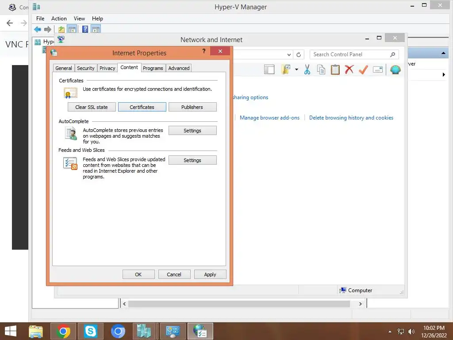Click the orange checkmark icon in Control Panel toolbar
Image resolution: width=453 pixels, height=340 pixels.
[x=363, y=70]
